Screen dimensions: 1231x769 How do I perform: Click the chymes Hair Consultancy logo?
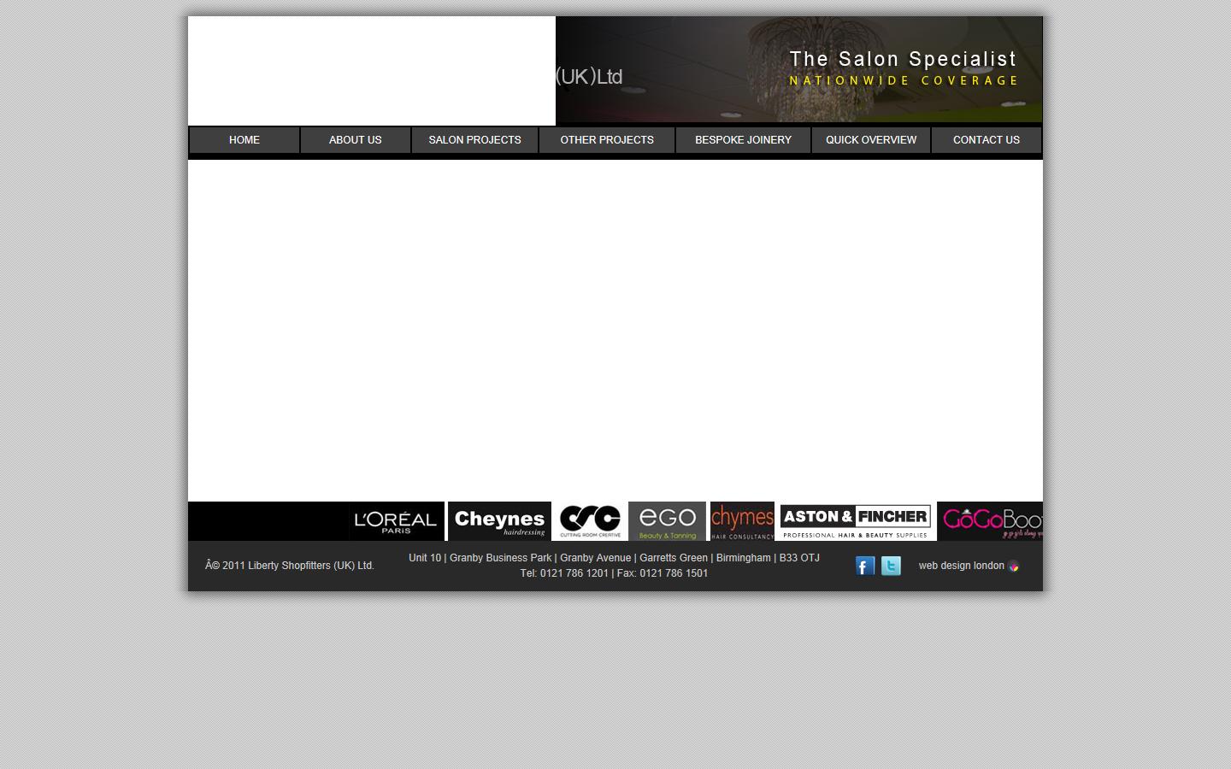tap(741, 520)
